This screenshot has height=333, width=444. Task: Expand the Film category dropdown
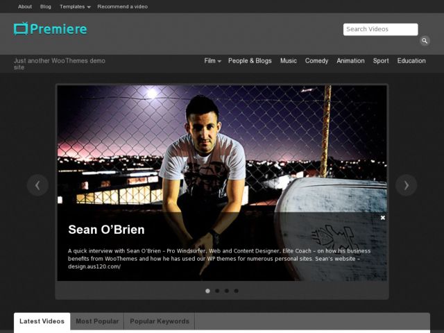pyautogui.click(x=213, y=61)
